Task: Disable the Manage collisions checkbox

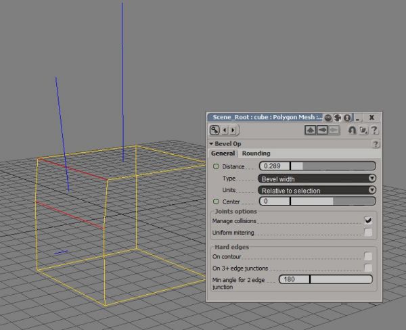Action: click(x=368, y=220)
